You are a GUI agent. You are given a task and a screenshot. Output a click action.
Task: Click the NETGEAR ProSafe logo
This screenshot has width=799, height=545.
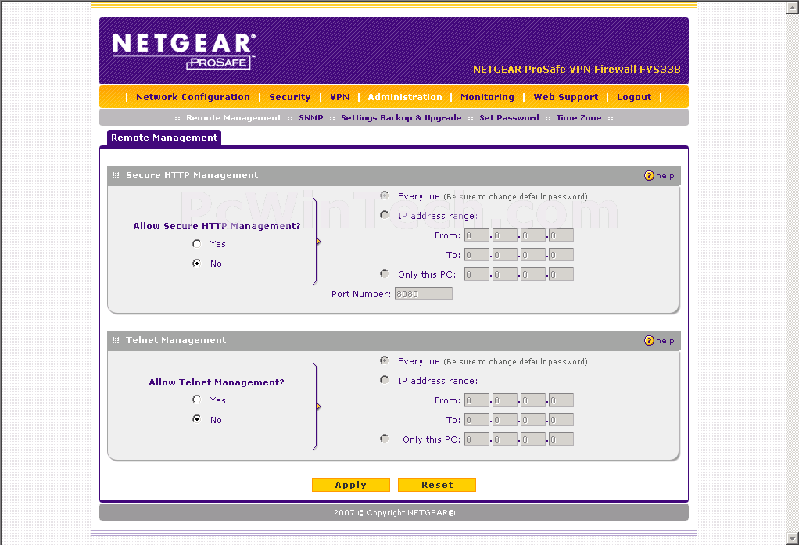click(x=184, y=51)
